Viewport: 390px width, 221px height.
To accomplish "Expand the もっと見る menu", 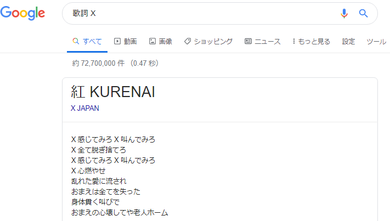I will pyautogui.click(x=311, y=41).
